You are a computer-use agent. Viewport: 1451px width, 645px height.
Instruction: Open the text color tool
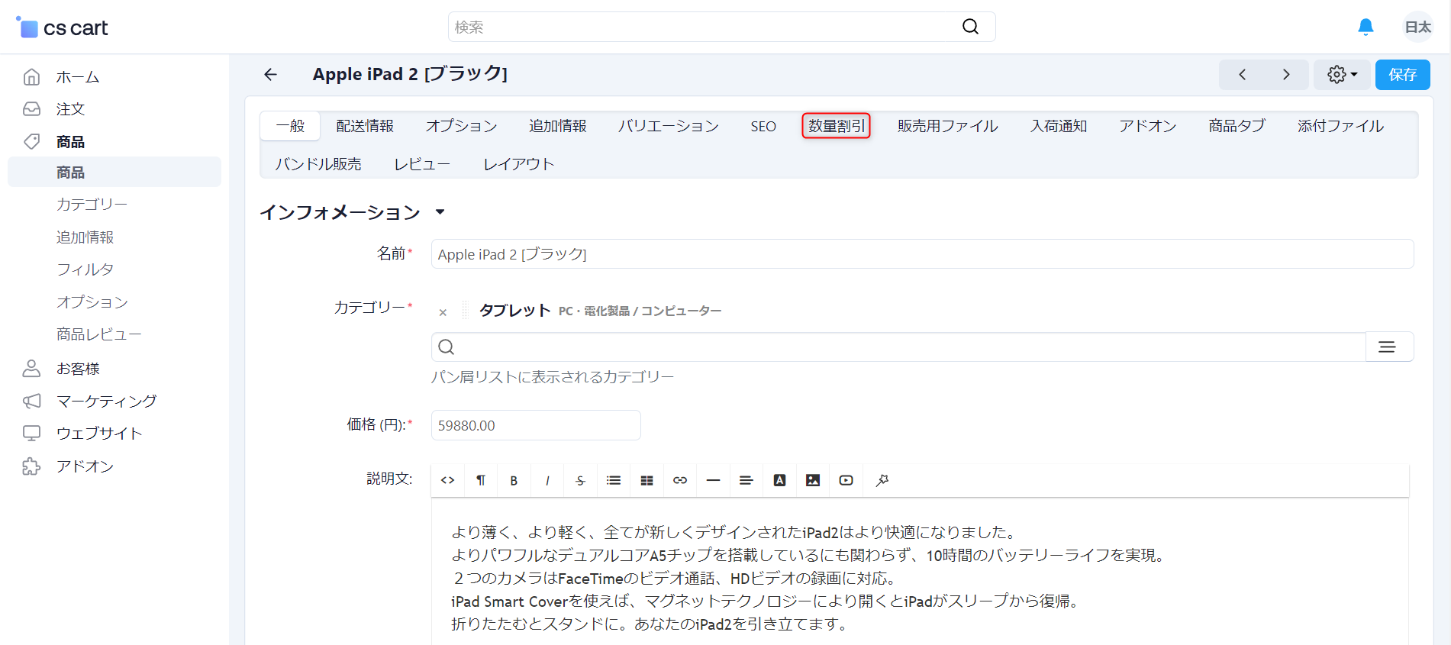(779, 480)
